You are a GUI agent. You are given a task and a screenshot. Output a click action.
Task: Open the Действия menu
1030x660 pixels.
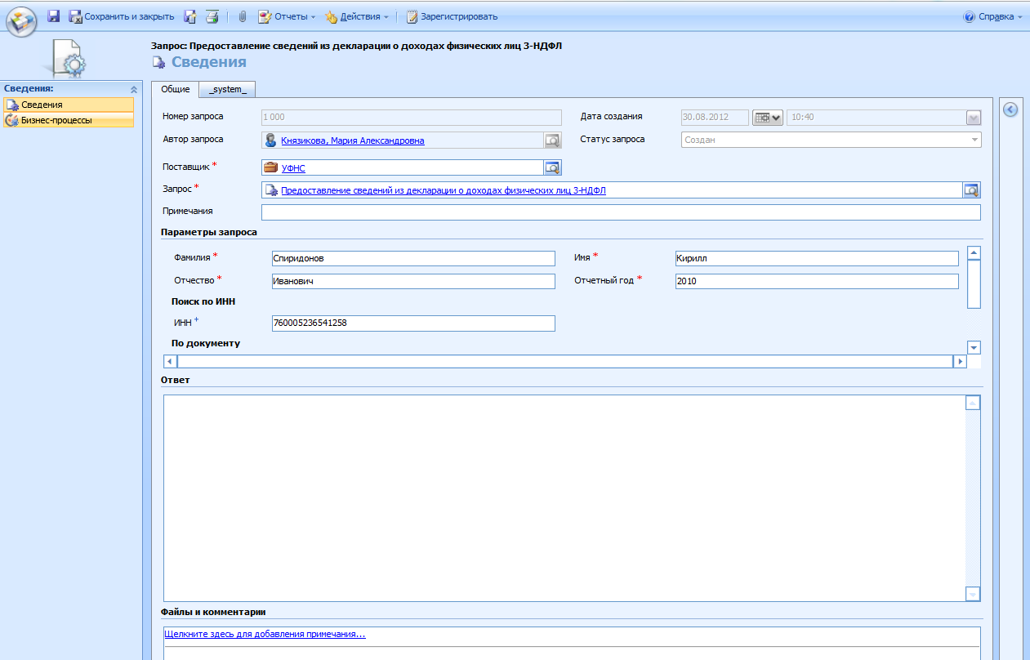pyautogui.click(x=356, y=16)
